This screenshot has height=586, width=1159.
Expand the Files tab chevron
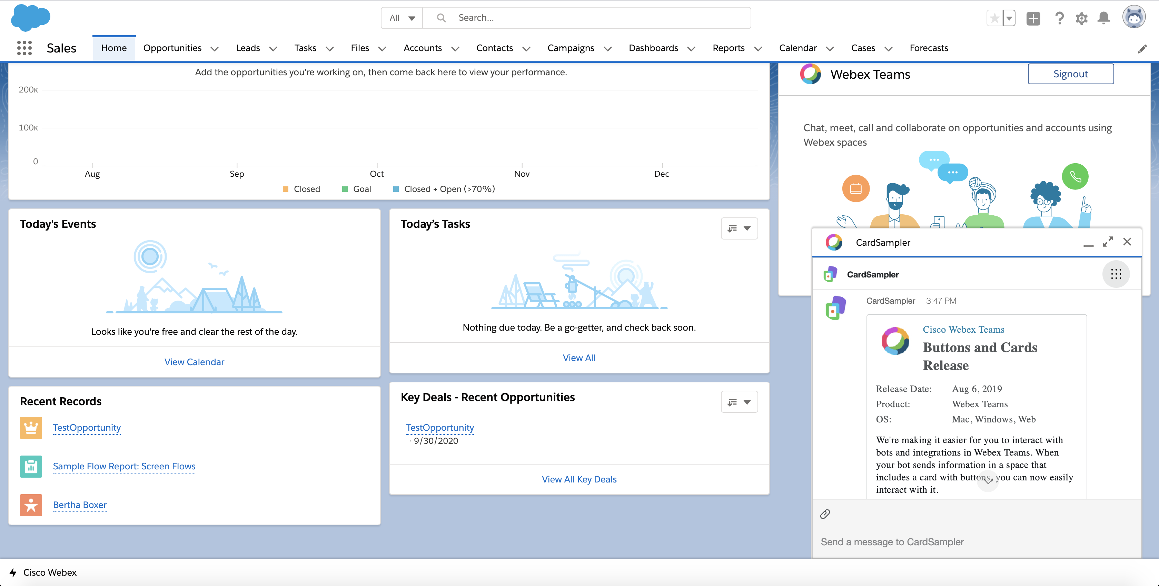click(x=382, y=49)
